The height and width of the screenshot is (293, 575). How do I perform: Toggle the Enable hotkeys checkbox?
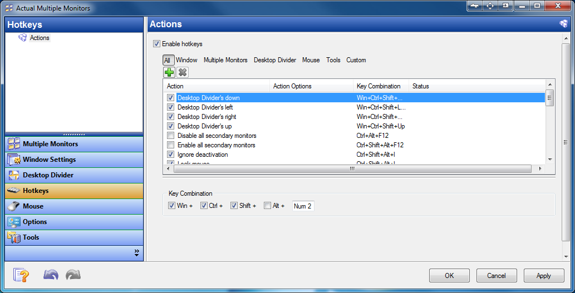coord(156,44)
